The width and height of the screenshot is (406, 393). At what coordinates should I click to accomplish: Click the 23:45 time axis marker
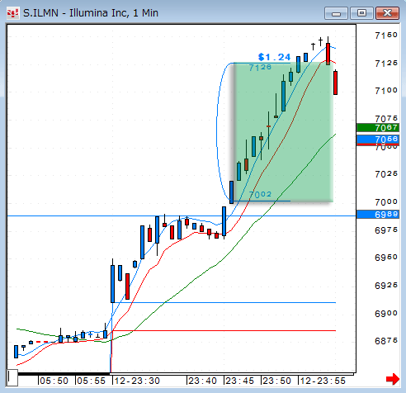[x=239, y=381]
